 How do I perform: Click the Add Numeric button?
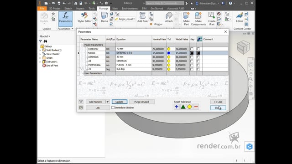pyautogui.click(x=95, y=102)
